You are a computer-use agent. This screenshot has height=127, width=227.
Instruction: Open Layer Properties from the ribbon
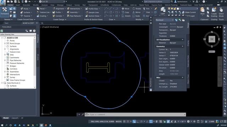(x=163, y=11)
